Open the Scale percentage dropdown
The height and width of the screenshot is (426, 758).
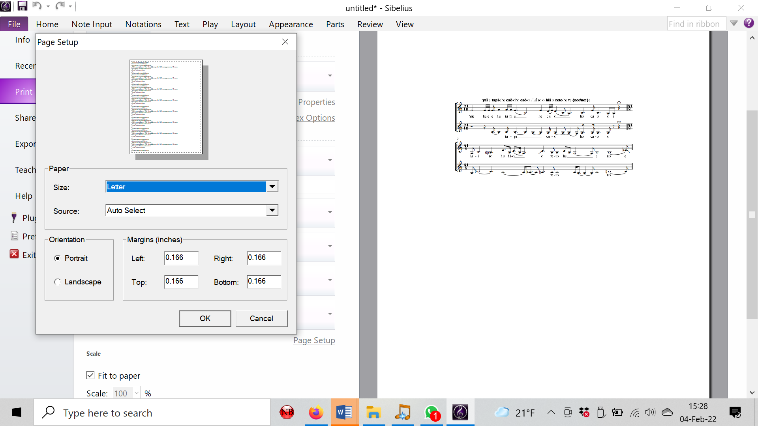click(x=137, y=393)
